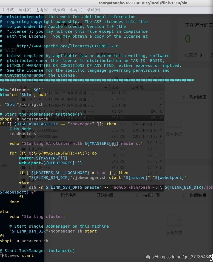
Task: Place cursor on 'TMSlaves start' line
Action: (x=17, y=256)
